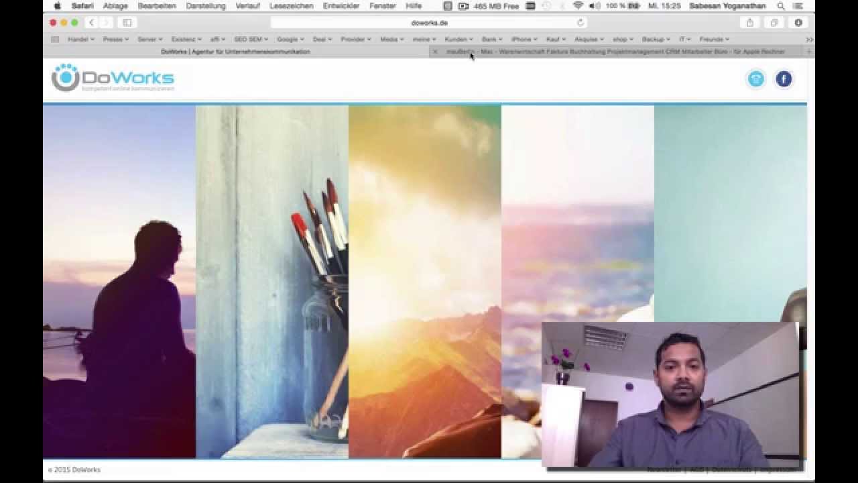The image size is (858, 483).
Task: Open Spotlight search magnifier in menu bar
Action: (781, 6)
